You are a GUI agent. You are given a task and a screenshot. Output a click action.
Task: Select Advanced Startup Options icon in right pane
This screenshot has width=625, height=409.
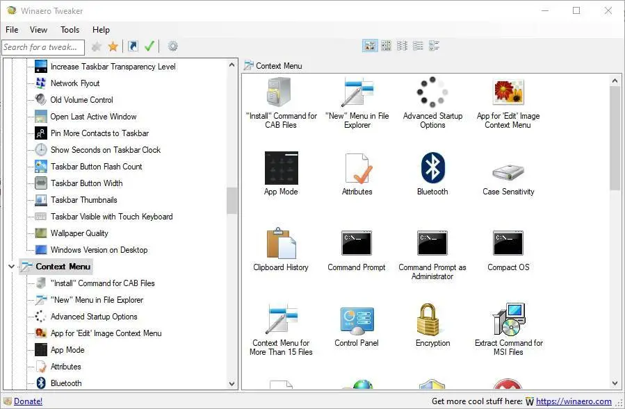[432, 92]
